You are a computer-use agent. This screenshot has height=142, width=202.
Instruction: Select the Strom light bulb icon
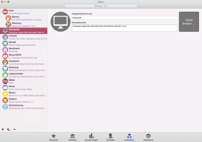point(5,94)
